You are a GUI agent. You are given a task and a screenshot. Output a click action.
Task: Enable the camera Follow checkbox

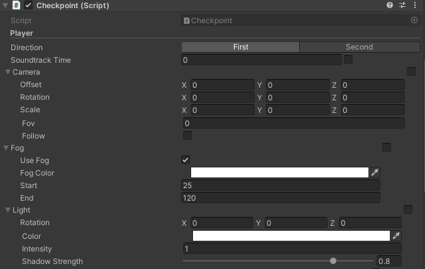pyautogui.click(x=187, y=135)
